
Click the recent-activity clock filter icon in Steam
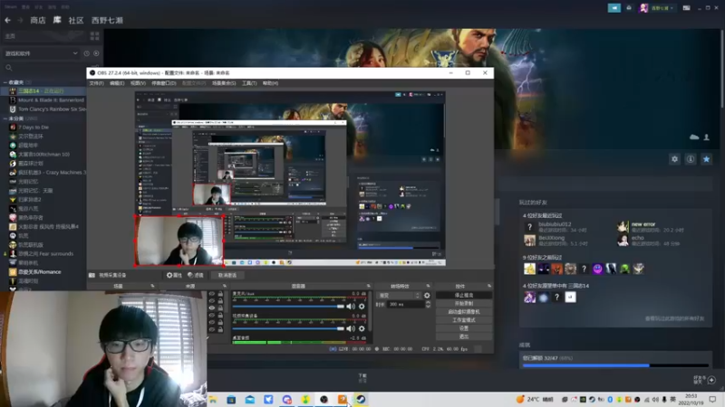point(86,53)
